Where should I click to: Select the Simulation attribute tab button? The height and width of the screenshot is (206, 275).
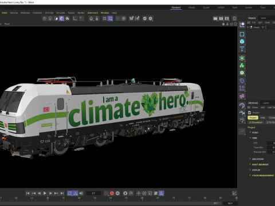click(x=256, y=122)
